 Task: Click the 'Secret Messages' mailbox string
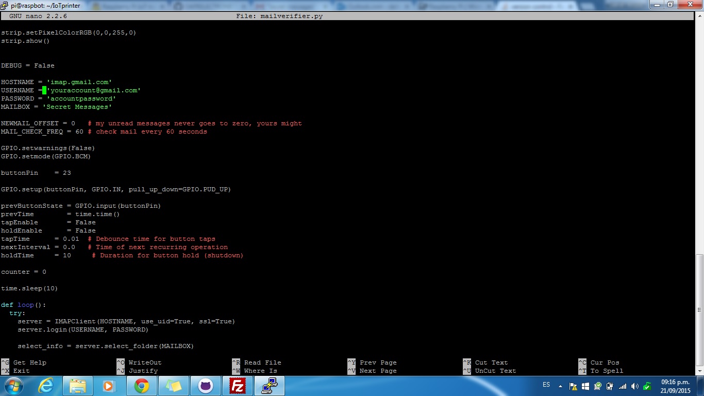pos(77,107)
